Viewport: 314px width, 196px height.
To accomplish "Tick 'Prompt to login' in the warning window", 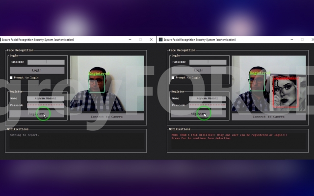I will 173,77.
